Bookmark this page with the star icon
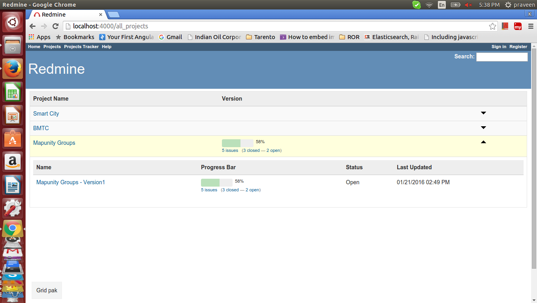 (x=492, y=26)
